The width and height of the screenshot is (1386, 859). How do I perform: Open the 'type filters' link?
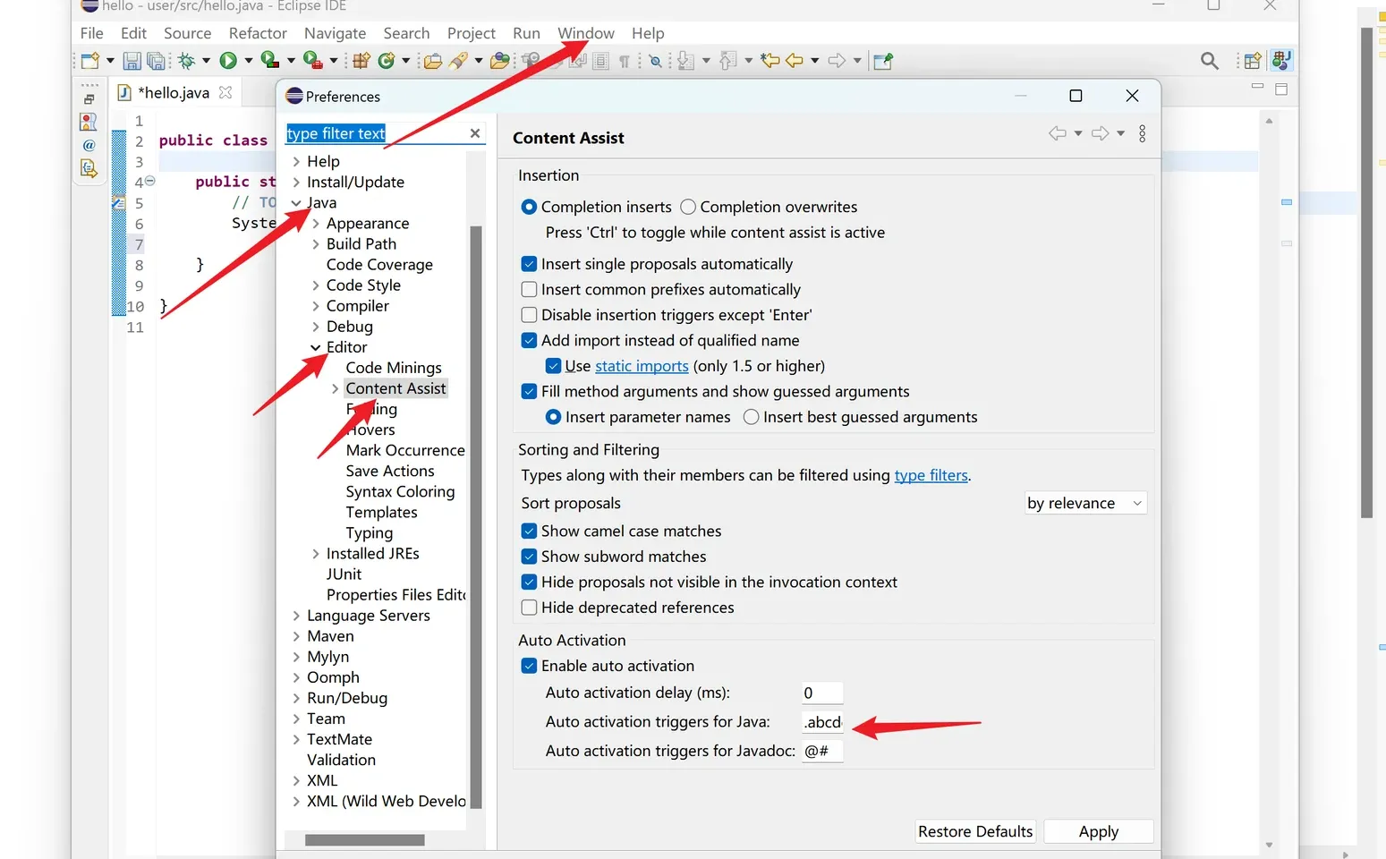(931, 475)
